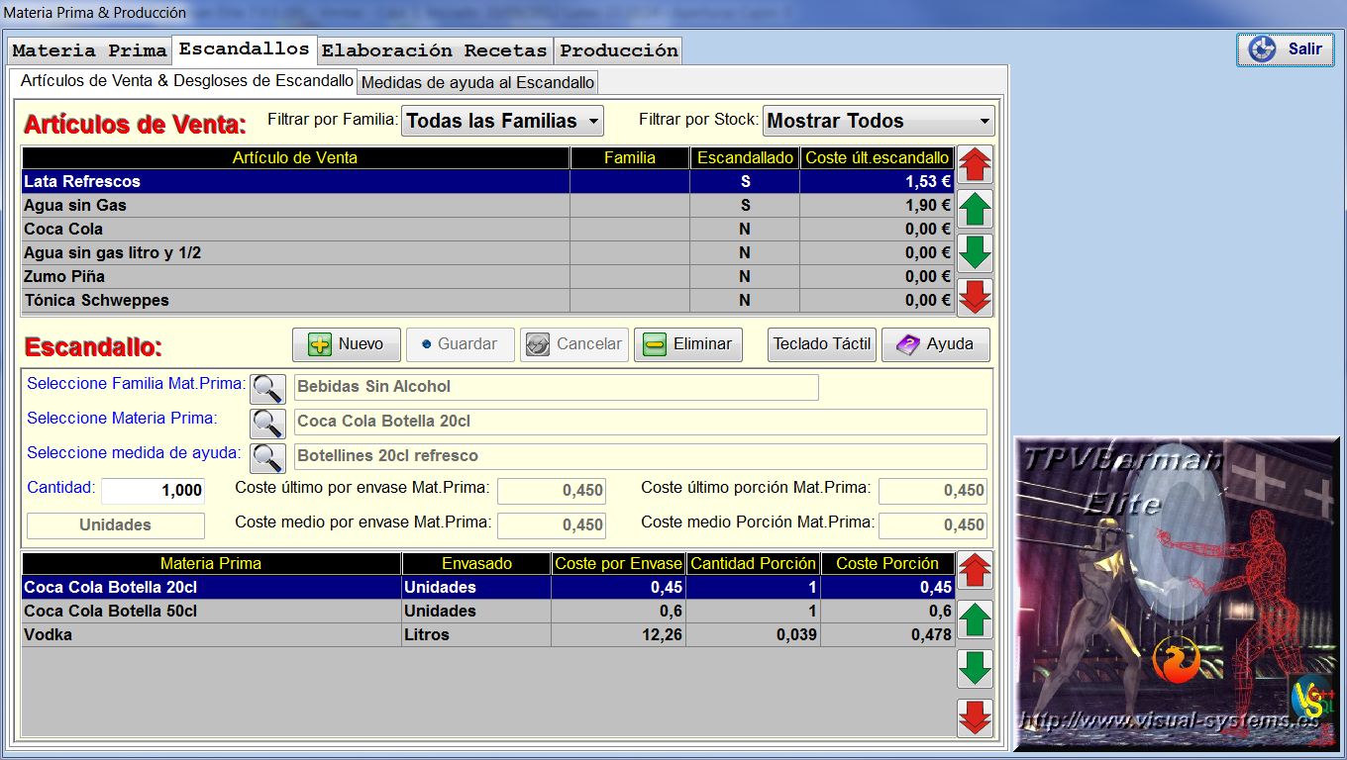The width and height of the screenshot is (1347, 760).
Task: Open the Teclado Táctil keyboard
Action: pyautogui.click(x=821, y=344)
